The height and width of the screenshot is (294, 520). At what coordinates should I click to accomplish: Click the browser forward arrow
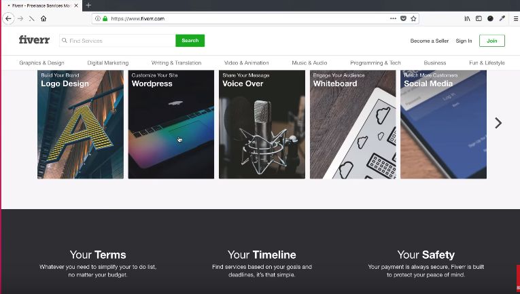click(x=20, y=18)
